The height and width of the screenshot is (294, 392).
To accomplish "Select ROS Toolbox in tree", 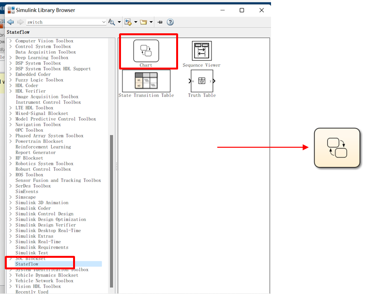I will 29,175.
